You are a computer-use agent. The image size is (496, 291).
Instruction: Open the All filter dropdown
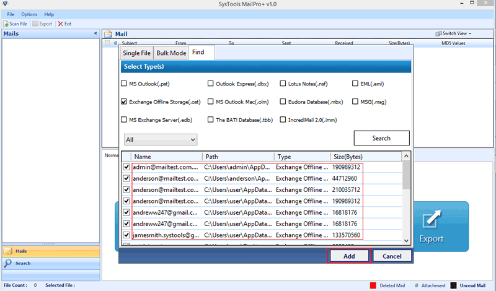pyautogui.click(x=161, y=139)
